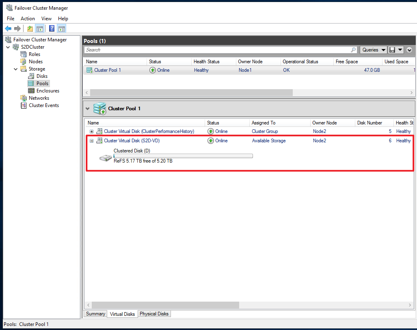Click the Online status icon for Cluster Pool 1
Viewport: 417px width, 330px height.
pyautogui.click(x=152, y=70)
